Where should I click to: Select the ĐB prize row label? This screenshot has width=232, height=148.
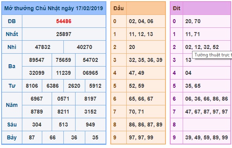(12, 21)
